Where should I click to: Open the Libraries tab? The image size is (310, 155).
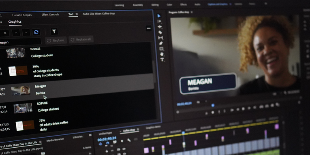(x=77, y=137)
